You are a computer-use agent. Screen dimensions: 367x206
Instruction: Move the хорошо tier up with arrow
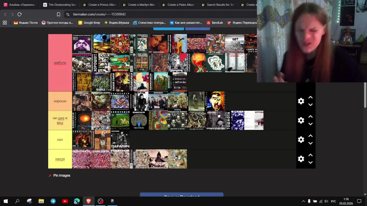pos(310,98)
